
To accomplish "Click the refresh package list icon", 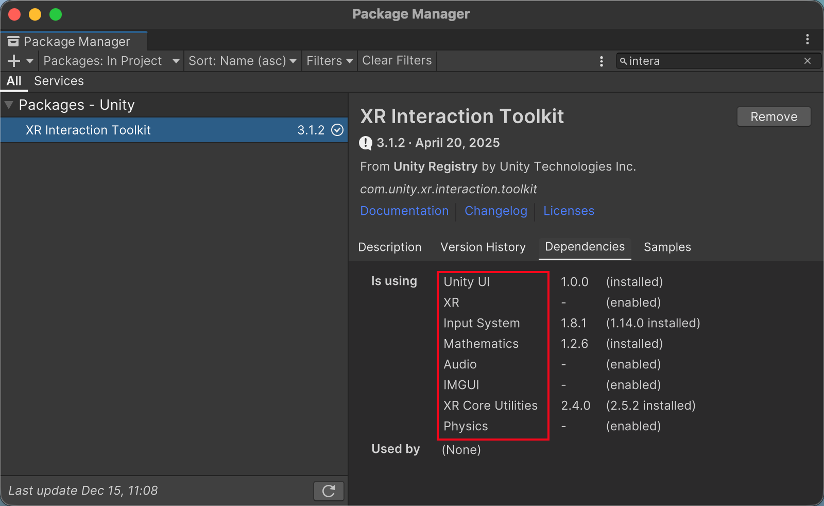I will (329, 491).
